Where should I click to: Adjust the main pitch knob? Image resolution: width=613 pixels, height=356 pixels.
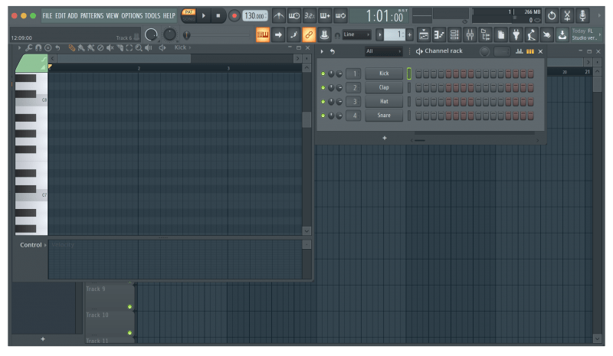[169, 34]
